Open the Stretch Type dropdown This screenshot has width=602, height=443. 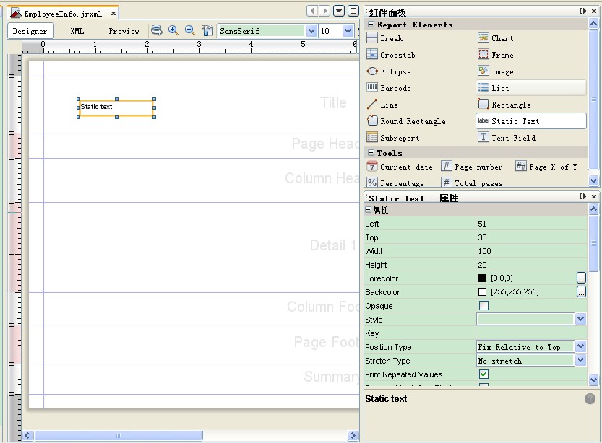tap(580, 361)
